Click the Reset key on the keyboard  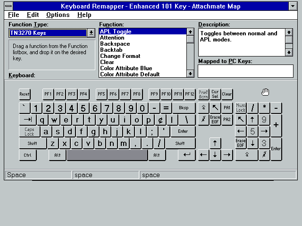click(25, 94)
